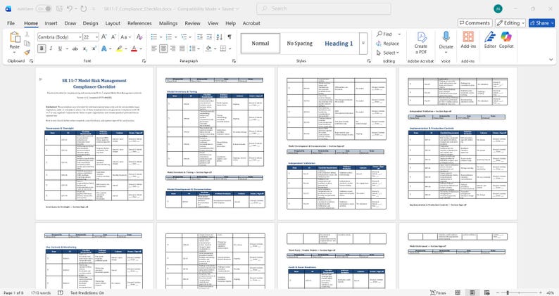
Task: Expand the bullets list dropdown
Action: point(161,37)
